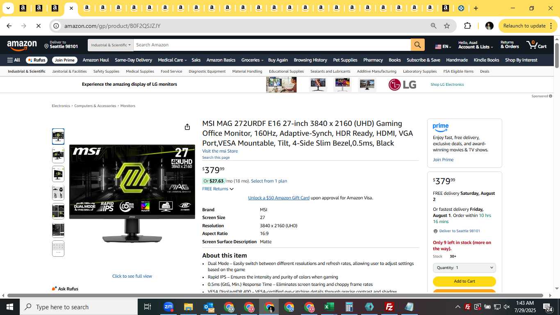Screen dimensions: 560x315
Task: Click the sponsored info icon
Action: 551,96
